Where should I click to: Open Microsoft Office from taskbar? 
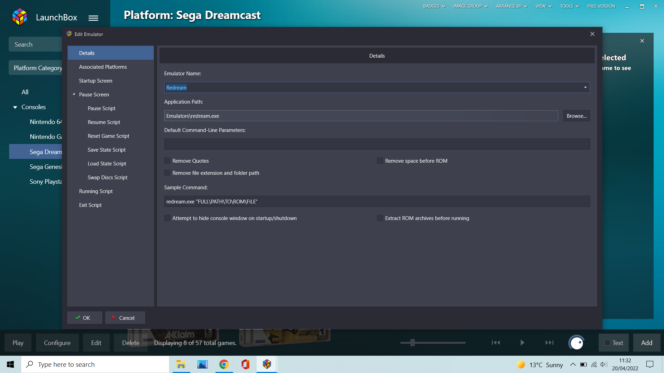[x=246, y=364]
